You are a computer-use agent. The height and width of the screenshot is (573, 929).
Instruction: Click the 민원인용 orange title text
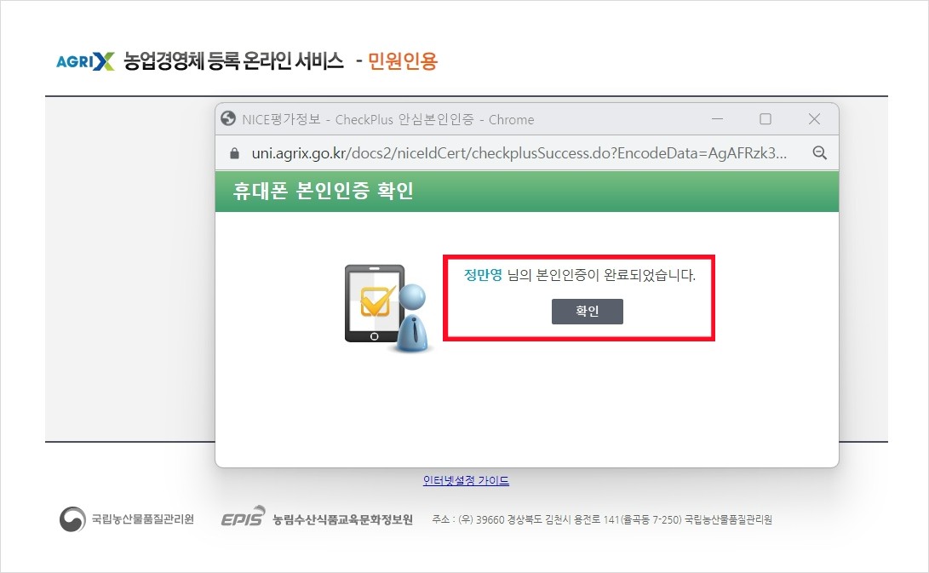pos(403,61)
